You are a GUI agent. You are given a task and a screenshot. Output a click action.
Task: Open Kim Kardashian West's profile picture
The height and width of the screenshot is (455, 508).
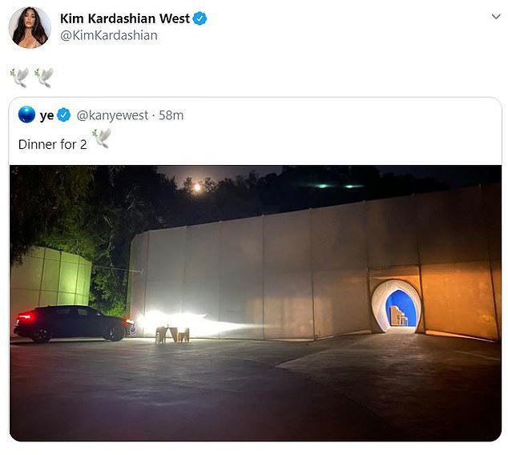(x=30, y=27)
